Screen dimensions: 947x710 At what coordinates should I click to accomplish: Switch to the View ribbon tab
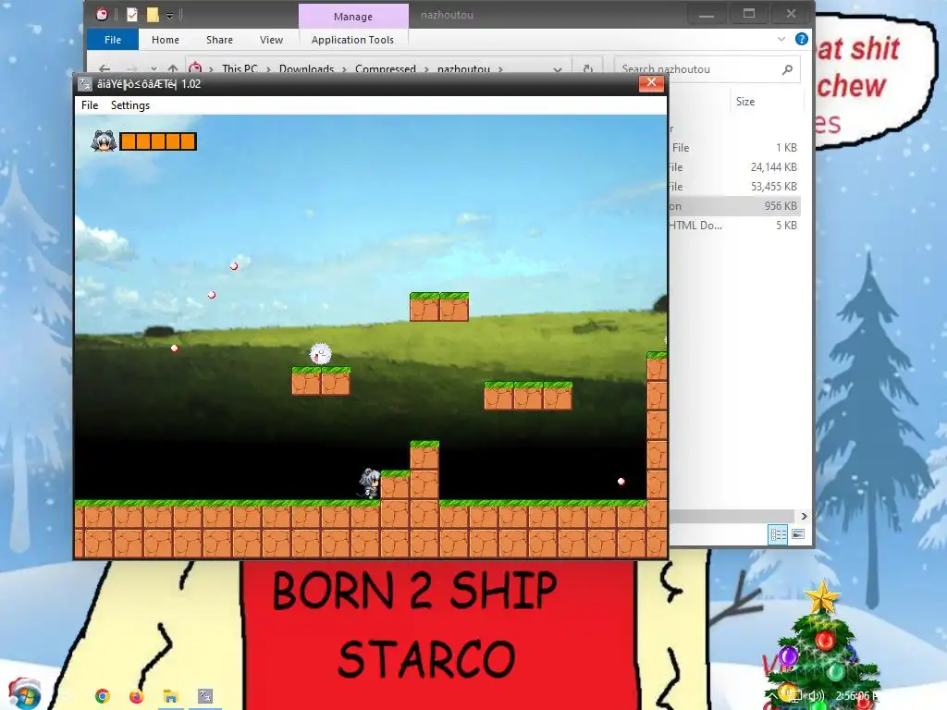(x=271, y=40)
